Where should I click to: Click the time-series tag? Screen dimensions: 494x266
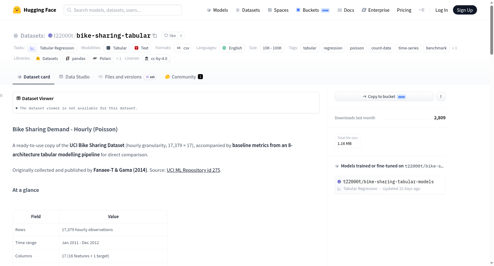point(408,48)
